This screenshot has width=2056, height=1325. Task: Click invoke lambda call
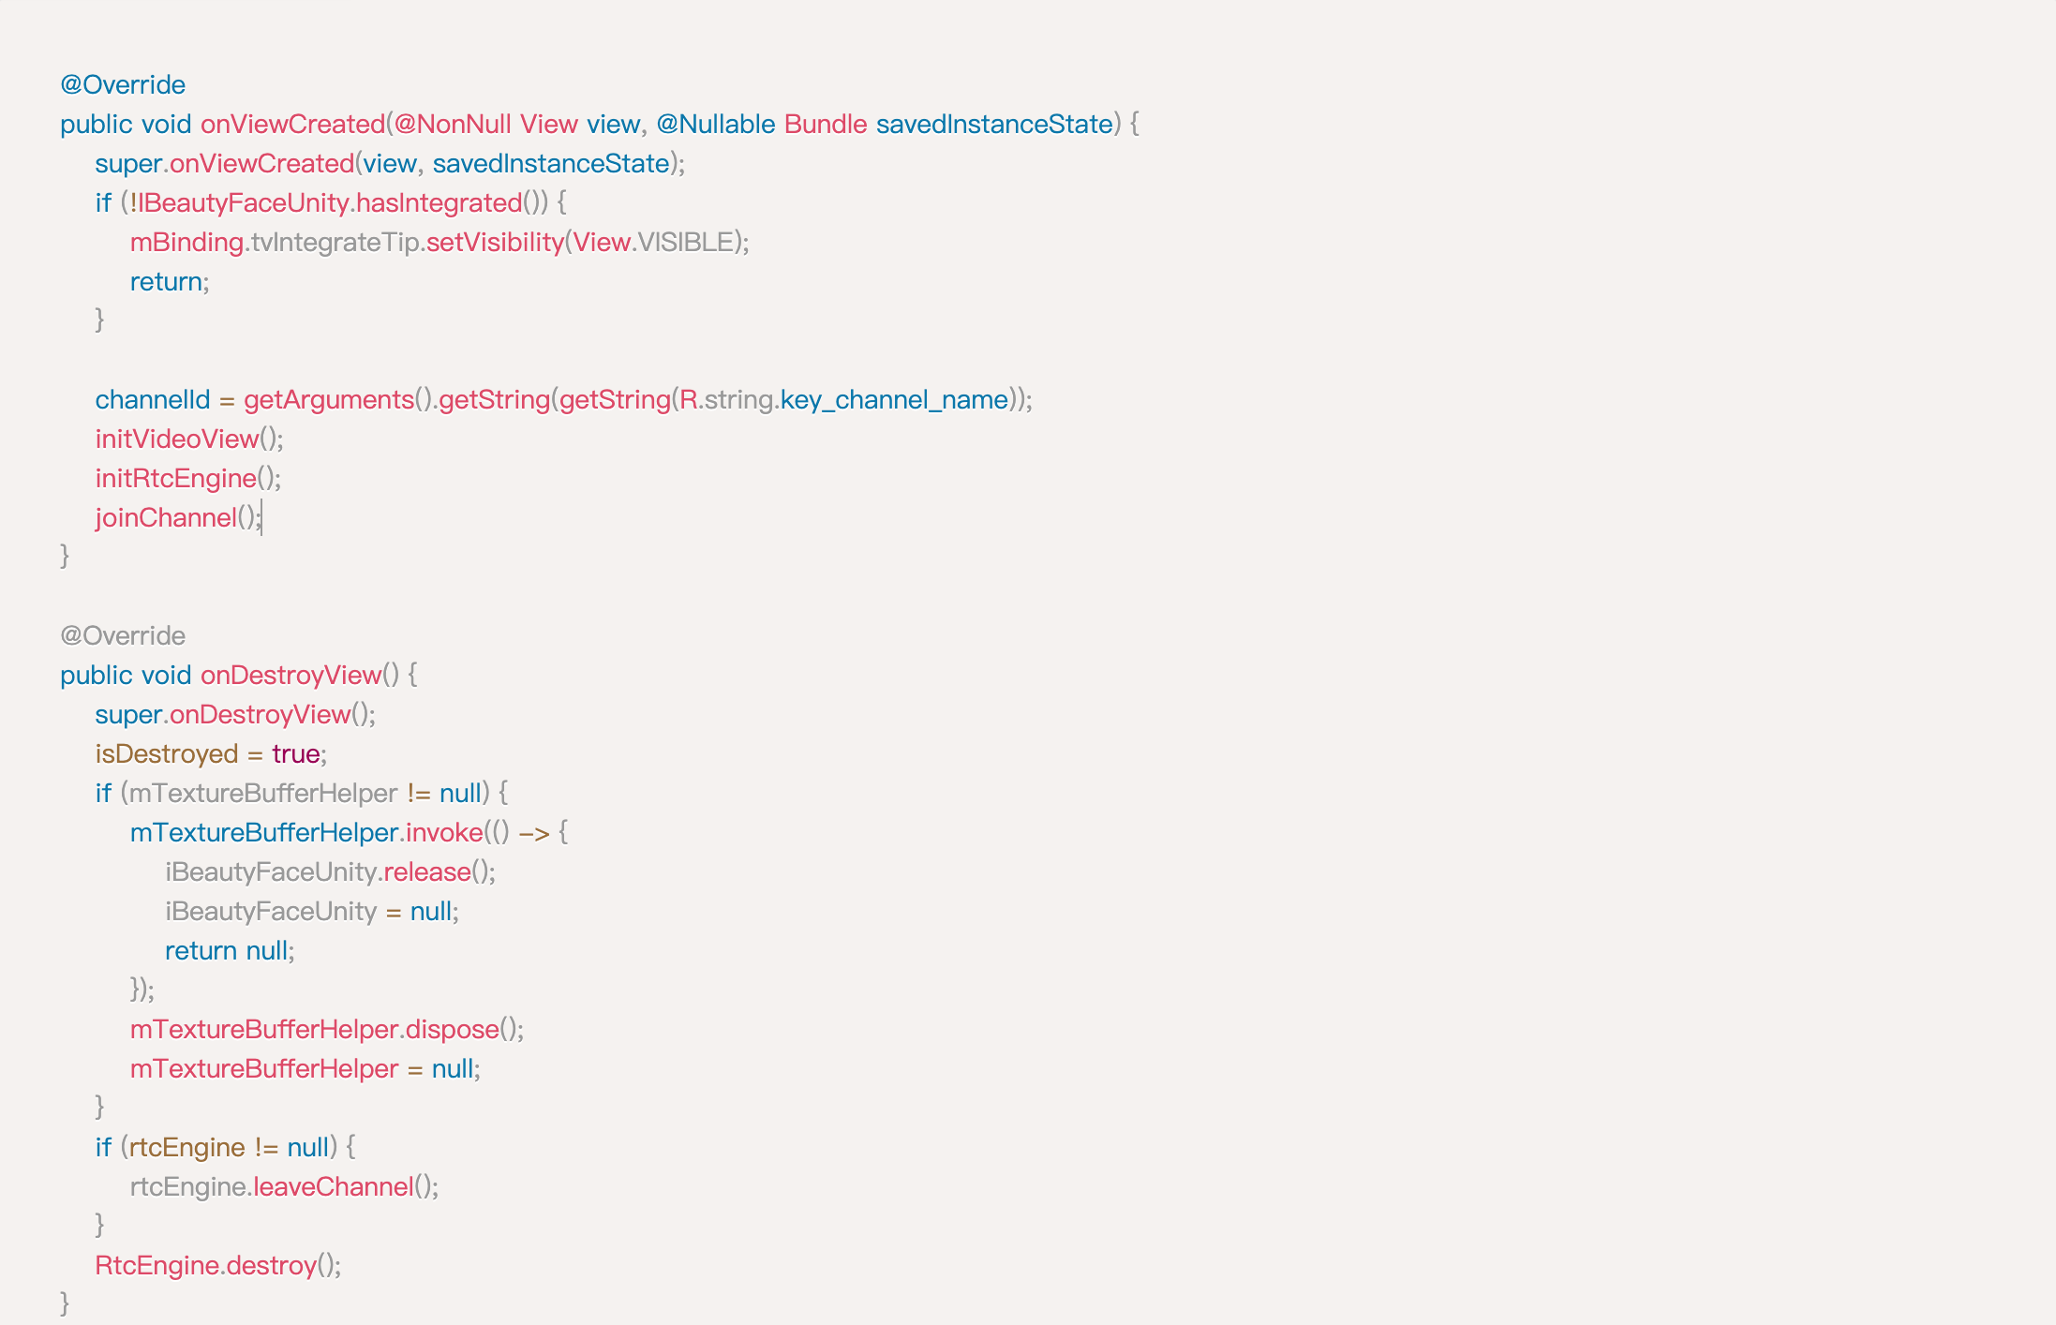tap(444, 832)
